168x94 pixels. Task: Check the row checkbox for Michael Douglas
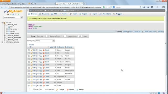(29, 65)
